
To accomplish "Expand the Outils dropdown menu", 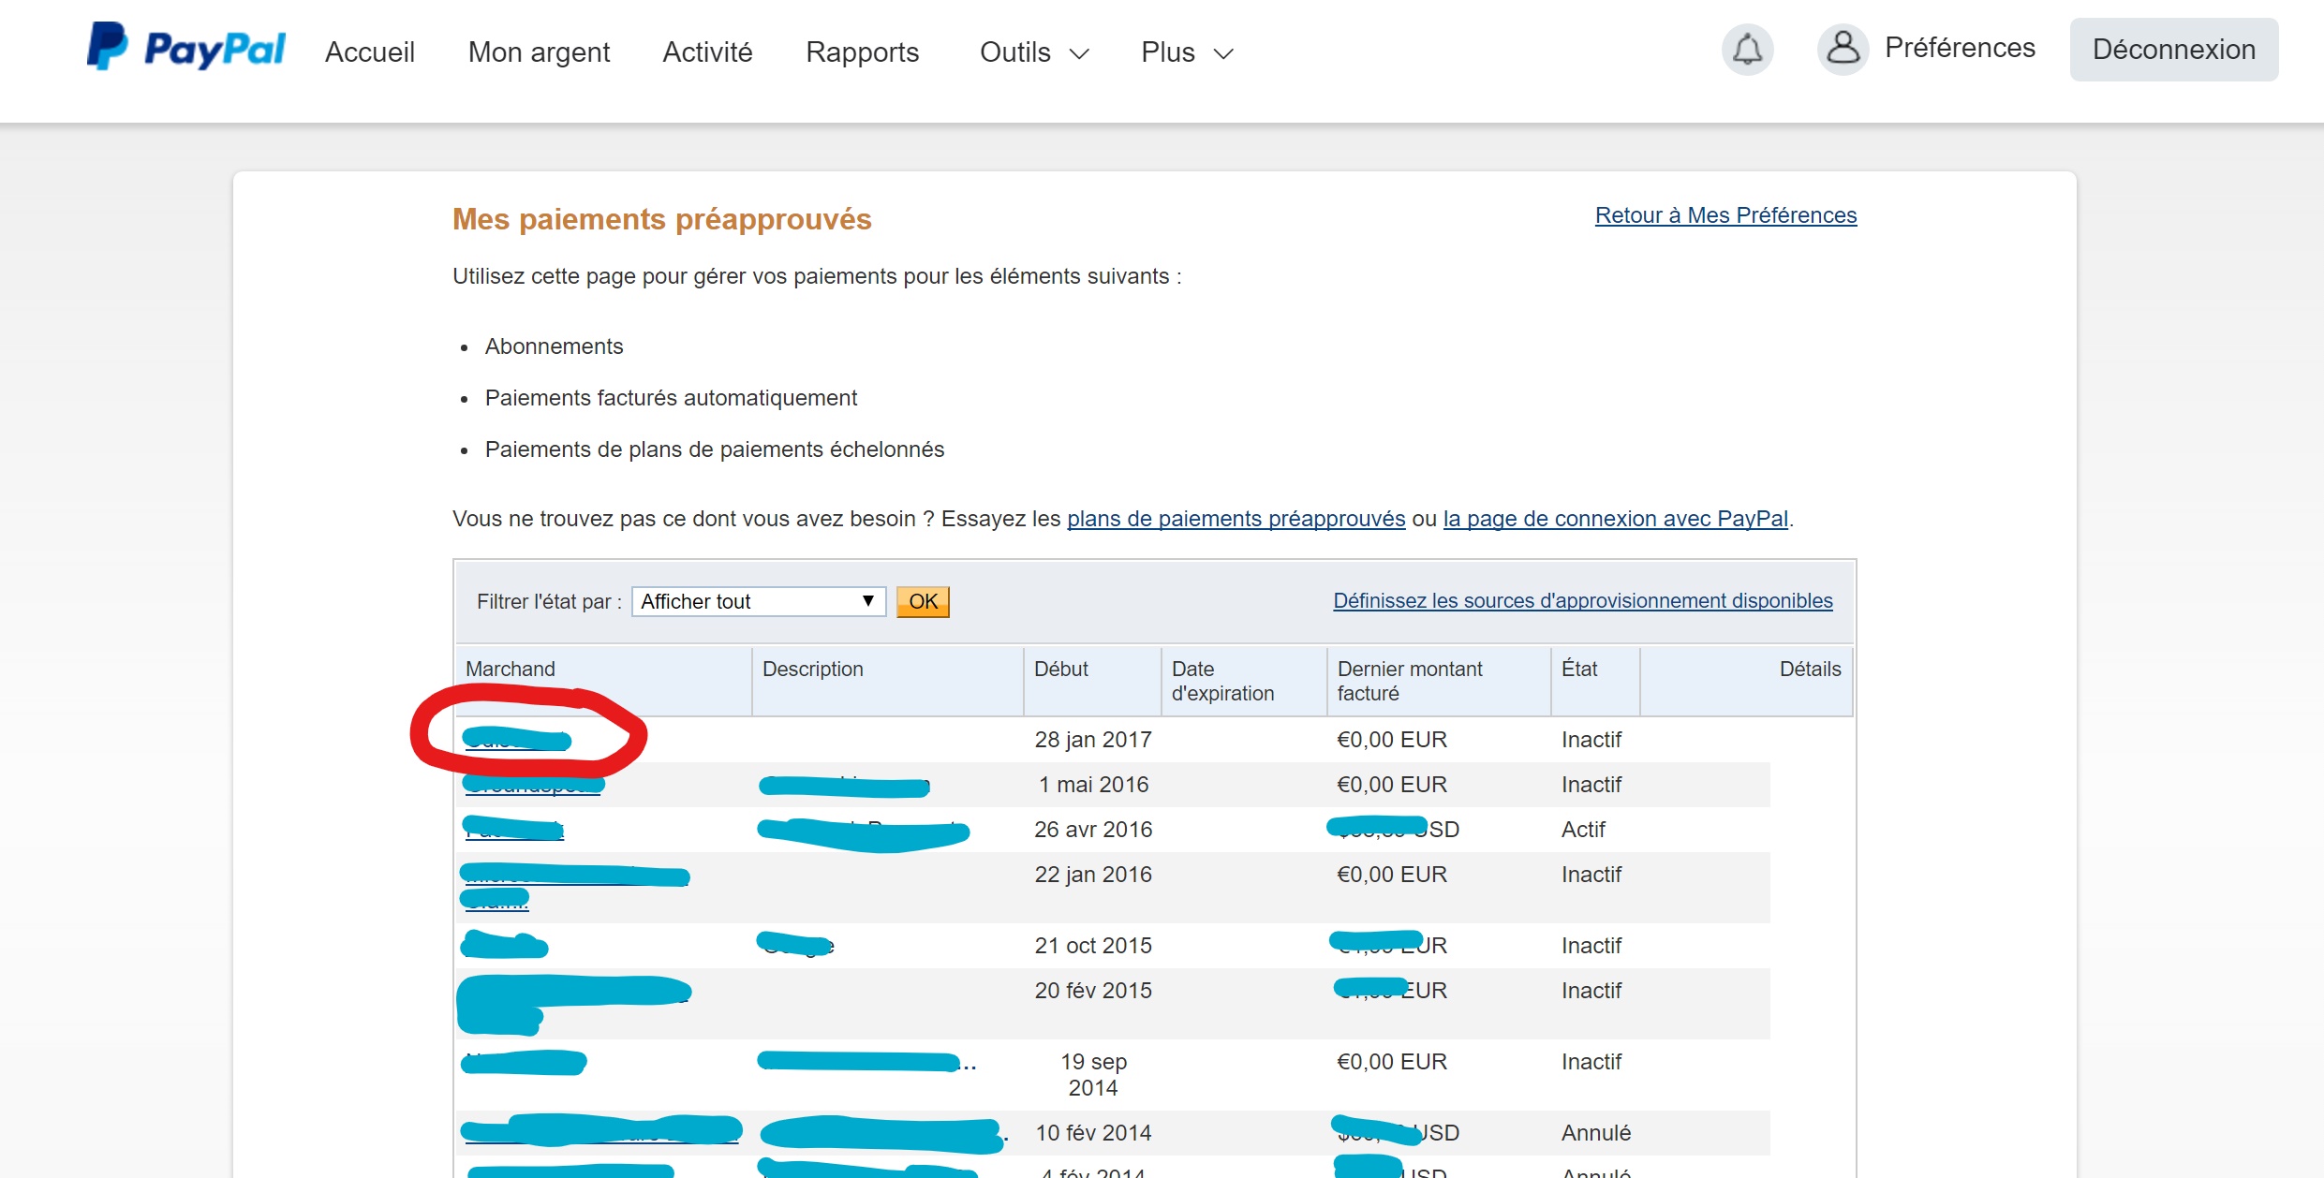I will click(x=1033, y=52).
